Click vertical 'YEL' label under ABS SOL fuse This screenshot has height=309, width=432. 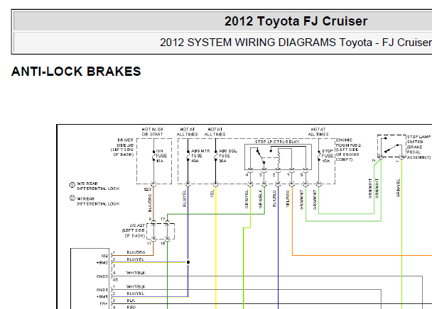[212, 193]
